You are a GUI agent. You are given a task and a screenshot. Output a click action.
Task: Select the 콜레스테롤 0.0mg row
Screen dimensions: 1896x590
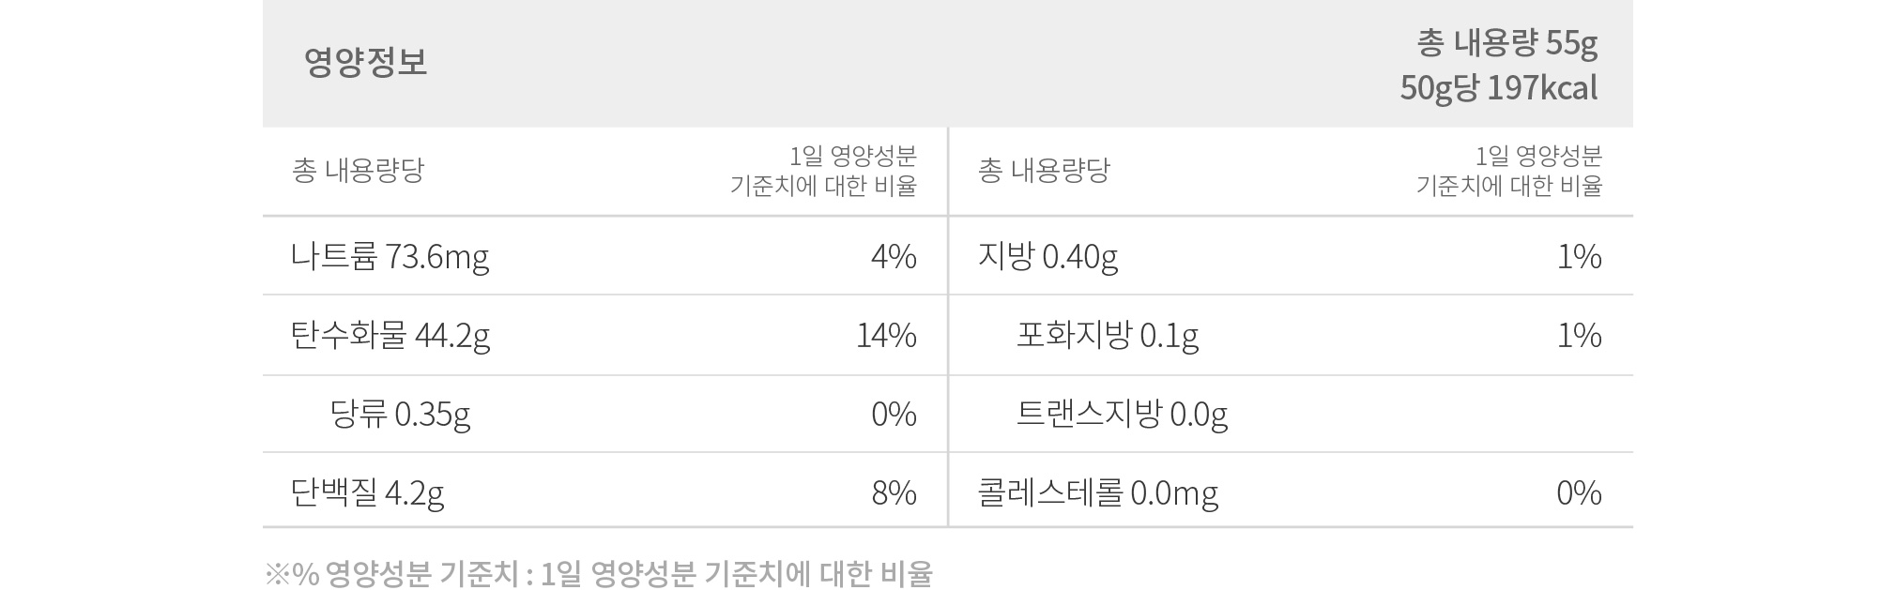pos(1291,492)
